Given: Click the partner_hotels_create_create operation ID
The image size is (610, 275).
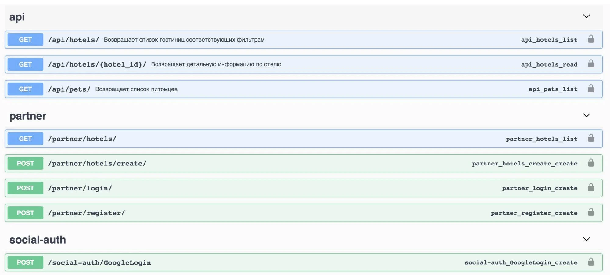Looking at the screenshot, I should [525, 164].
